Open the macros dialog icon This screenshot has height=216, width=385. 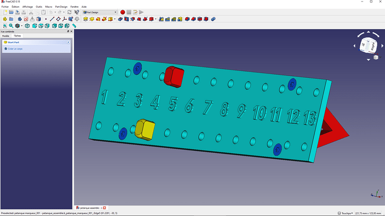pyautogui.click(x=135, y=12)
